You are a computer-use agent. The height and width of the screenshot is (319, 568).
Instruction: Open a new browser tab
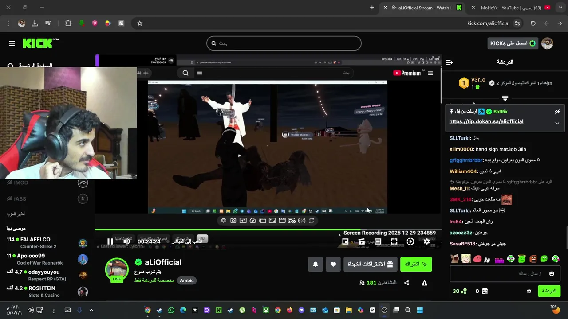pyautogui.click(x=372, y=8)
